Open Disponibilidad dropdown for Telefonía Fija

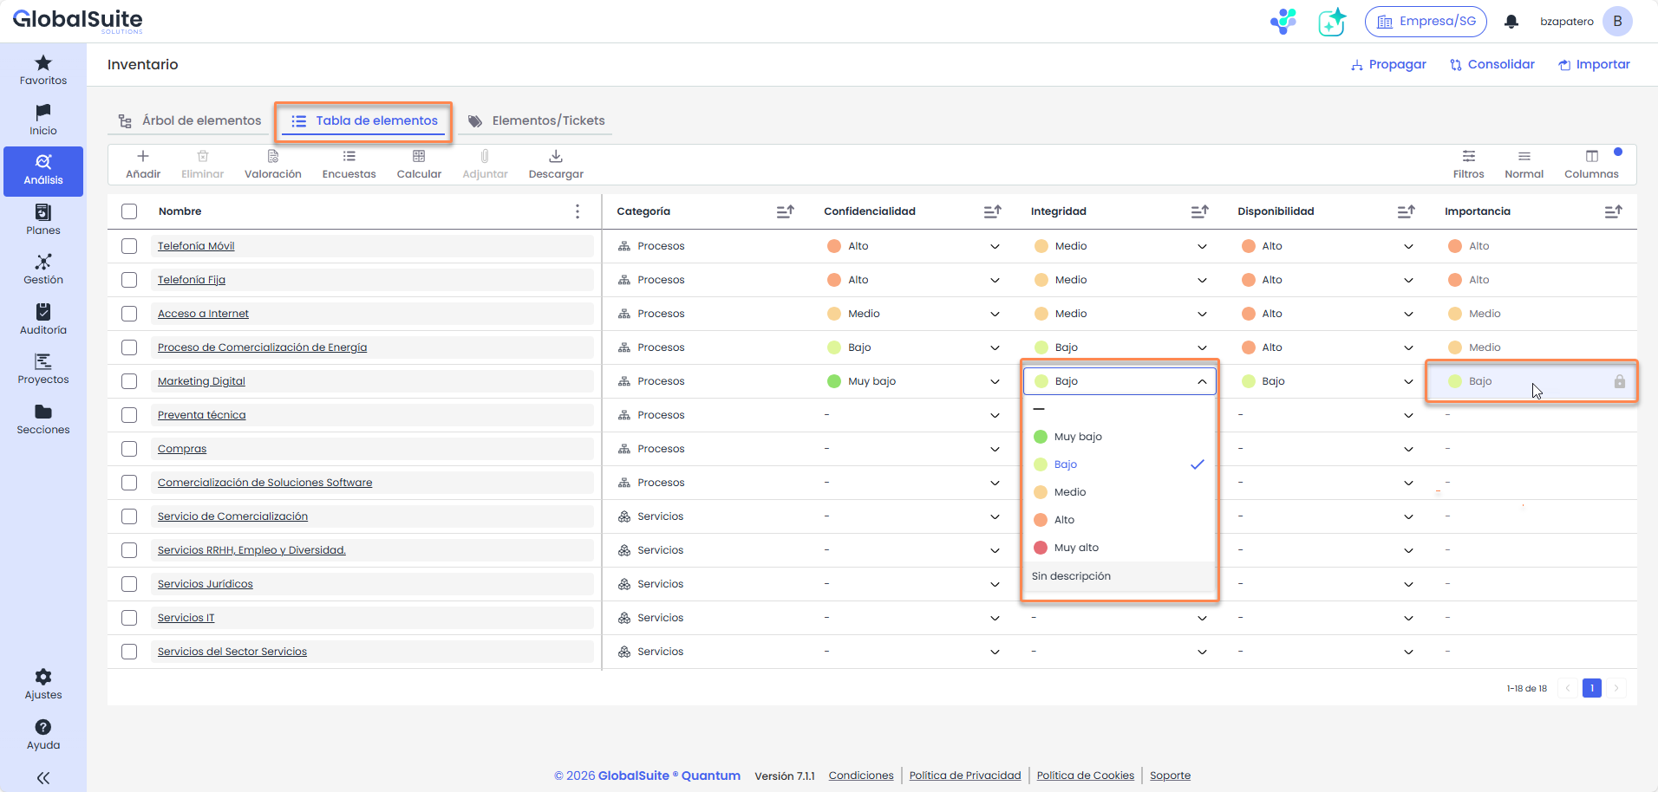(1408, 280)
